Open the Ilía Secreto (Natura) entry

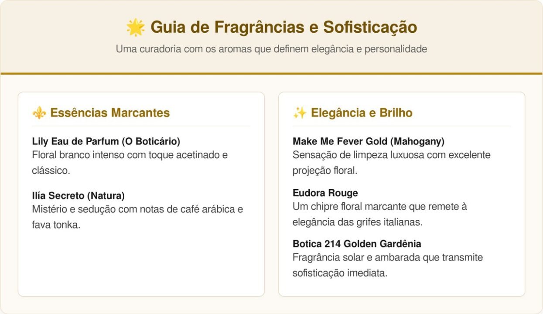pyautogui.click(x=79, y=195)
